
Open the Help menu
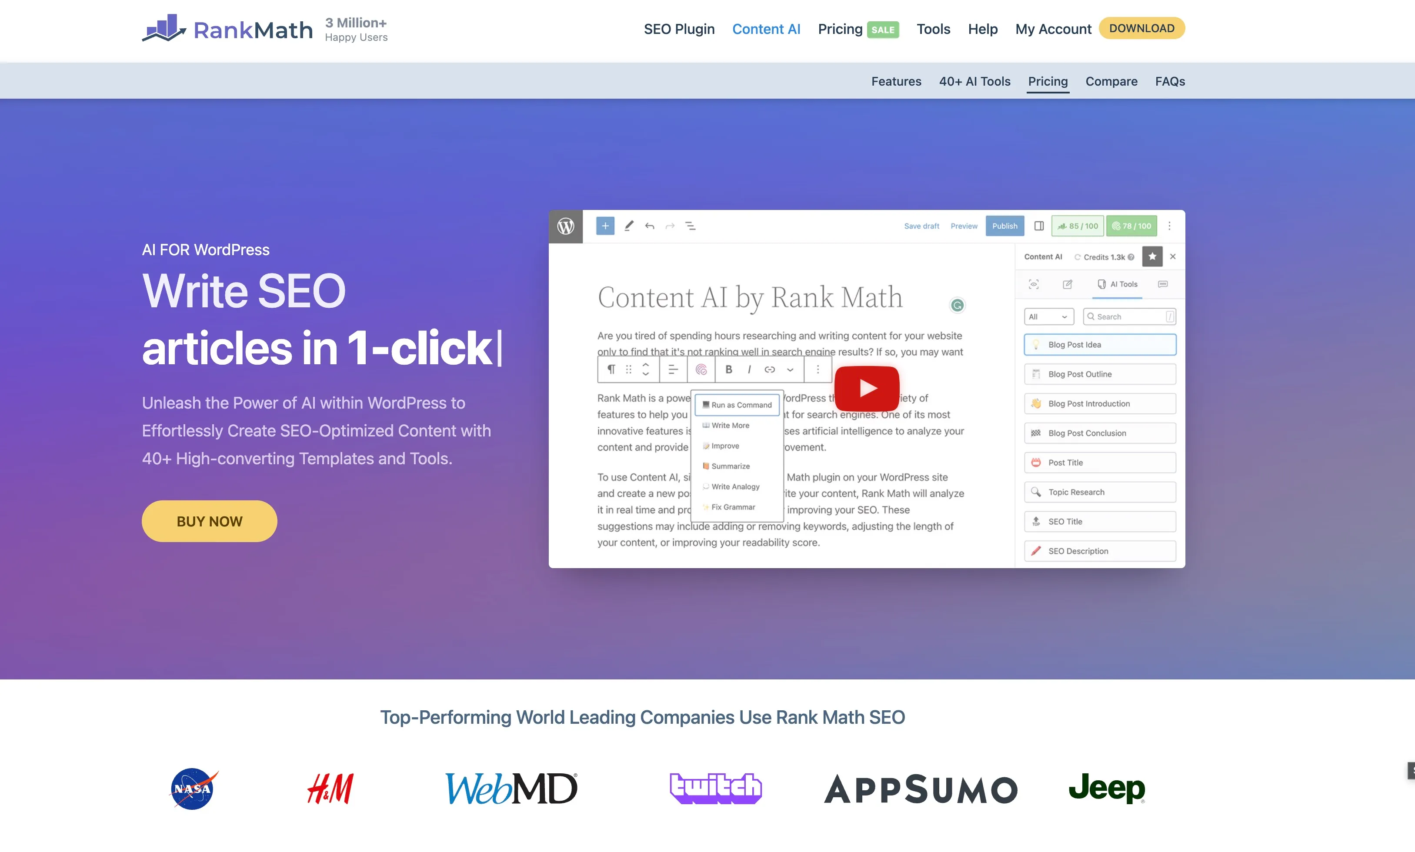tap(982, 29)
